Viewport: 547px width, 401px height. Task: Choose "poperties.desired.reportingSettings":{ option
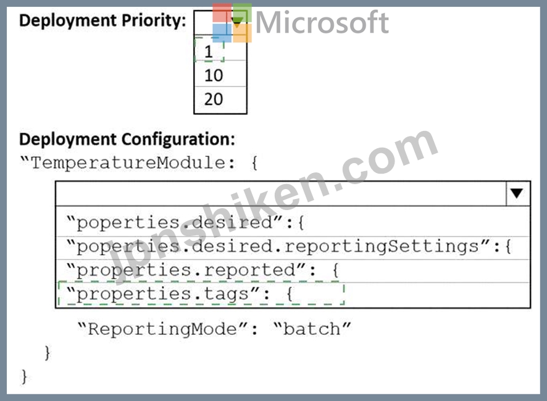(293, 248)
